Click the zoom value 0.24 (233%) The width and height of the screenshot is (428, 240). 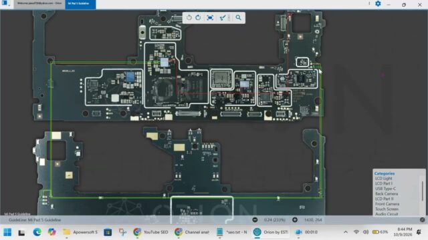point(275,219)
